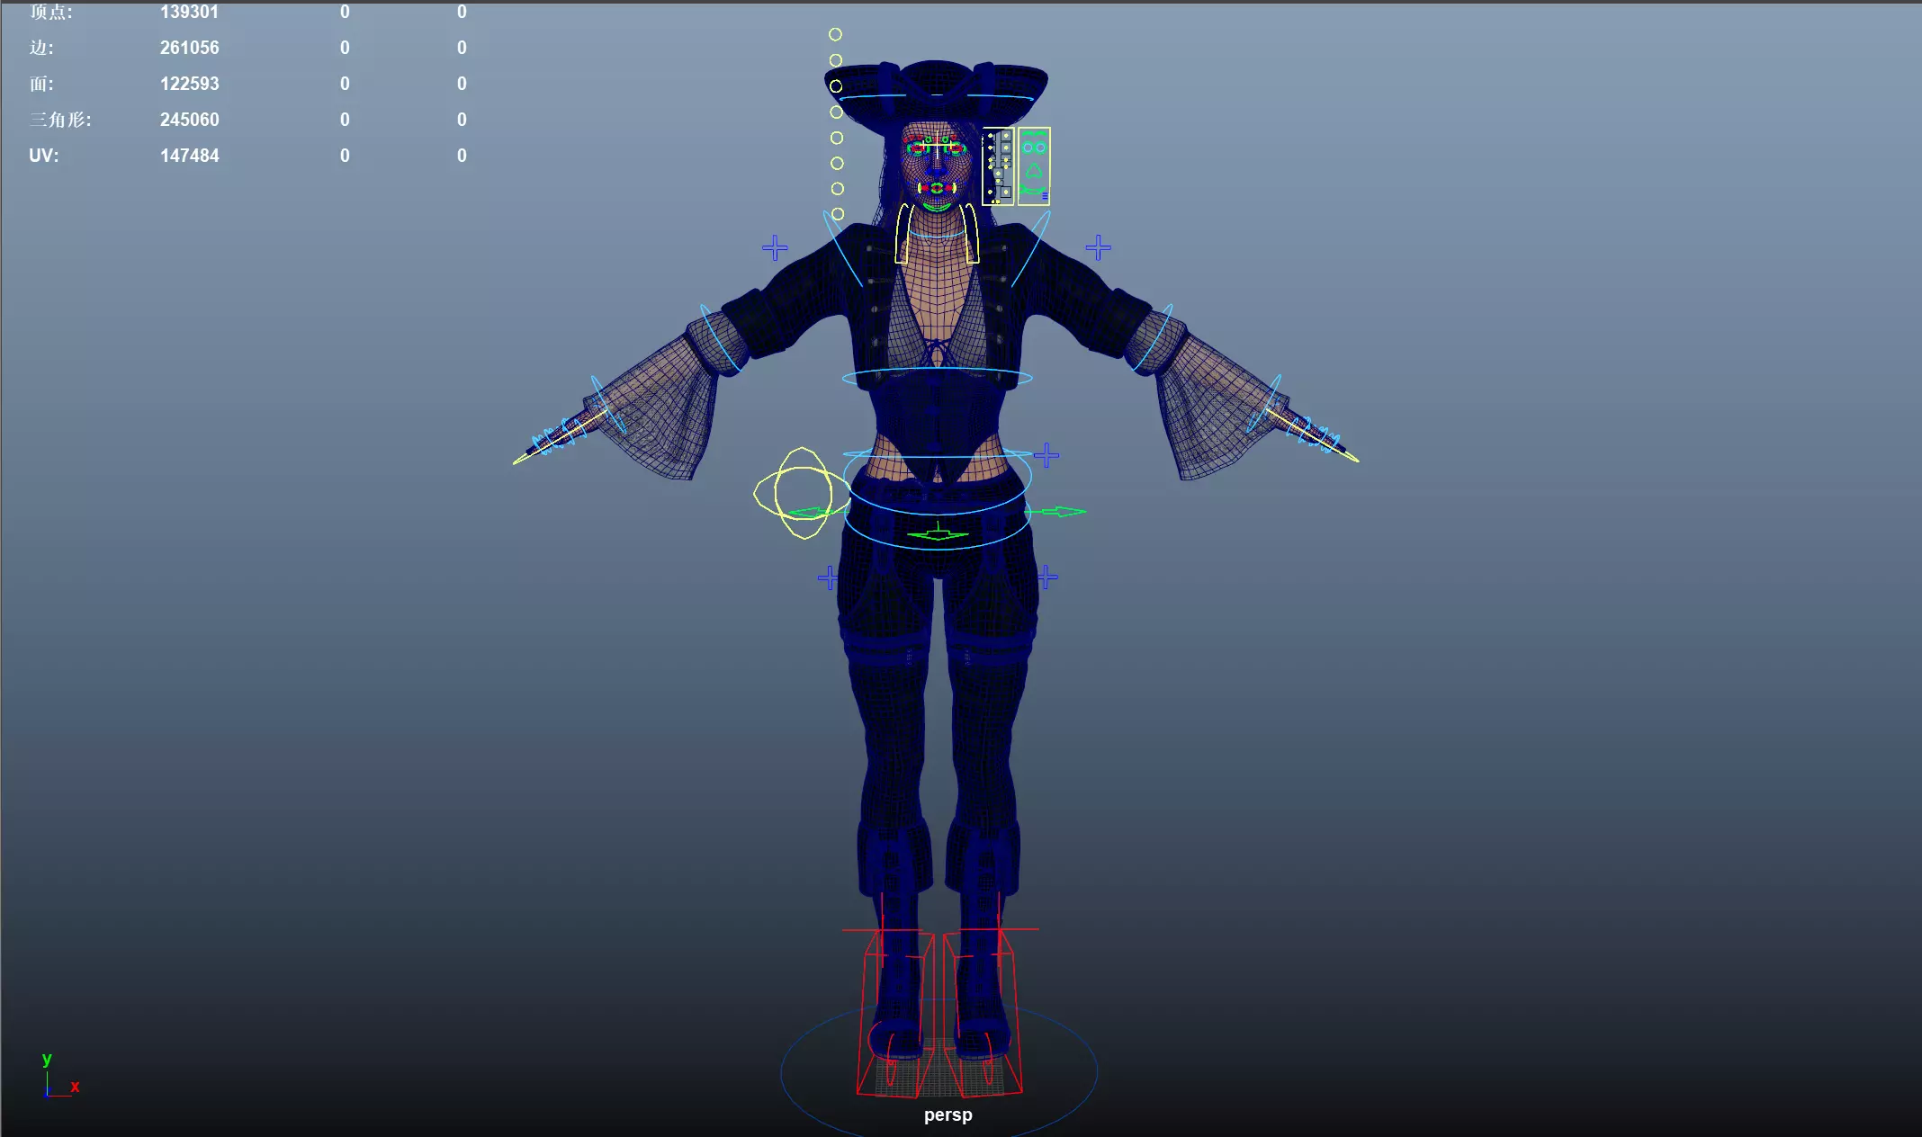The width and height of the screenshot is (1922, 1137).
Task: Click the XY axis orientation indicator
Action: tap(59, 1075)
